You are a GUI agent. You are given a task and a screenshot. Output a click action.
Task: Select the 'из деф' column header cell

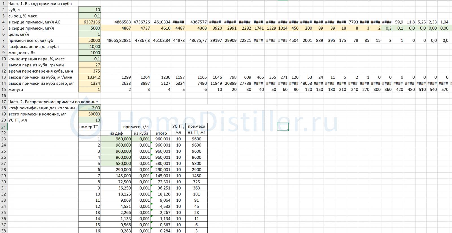click(x=116, y=133)
